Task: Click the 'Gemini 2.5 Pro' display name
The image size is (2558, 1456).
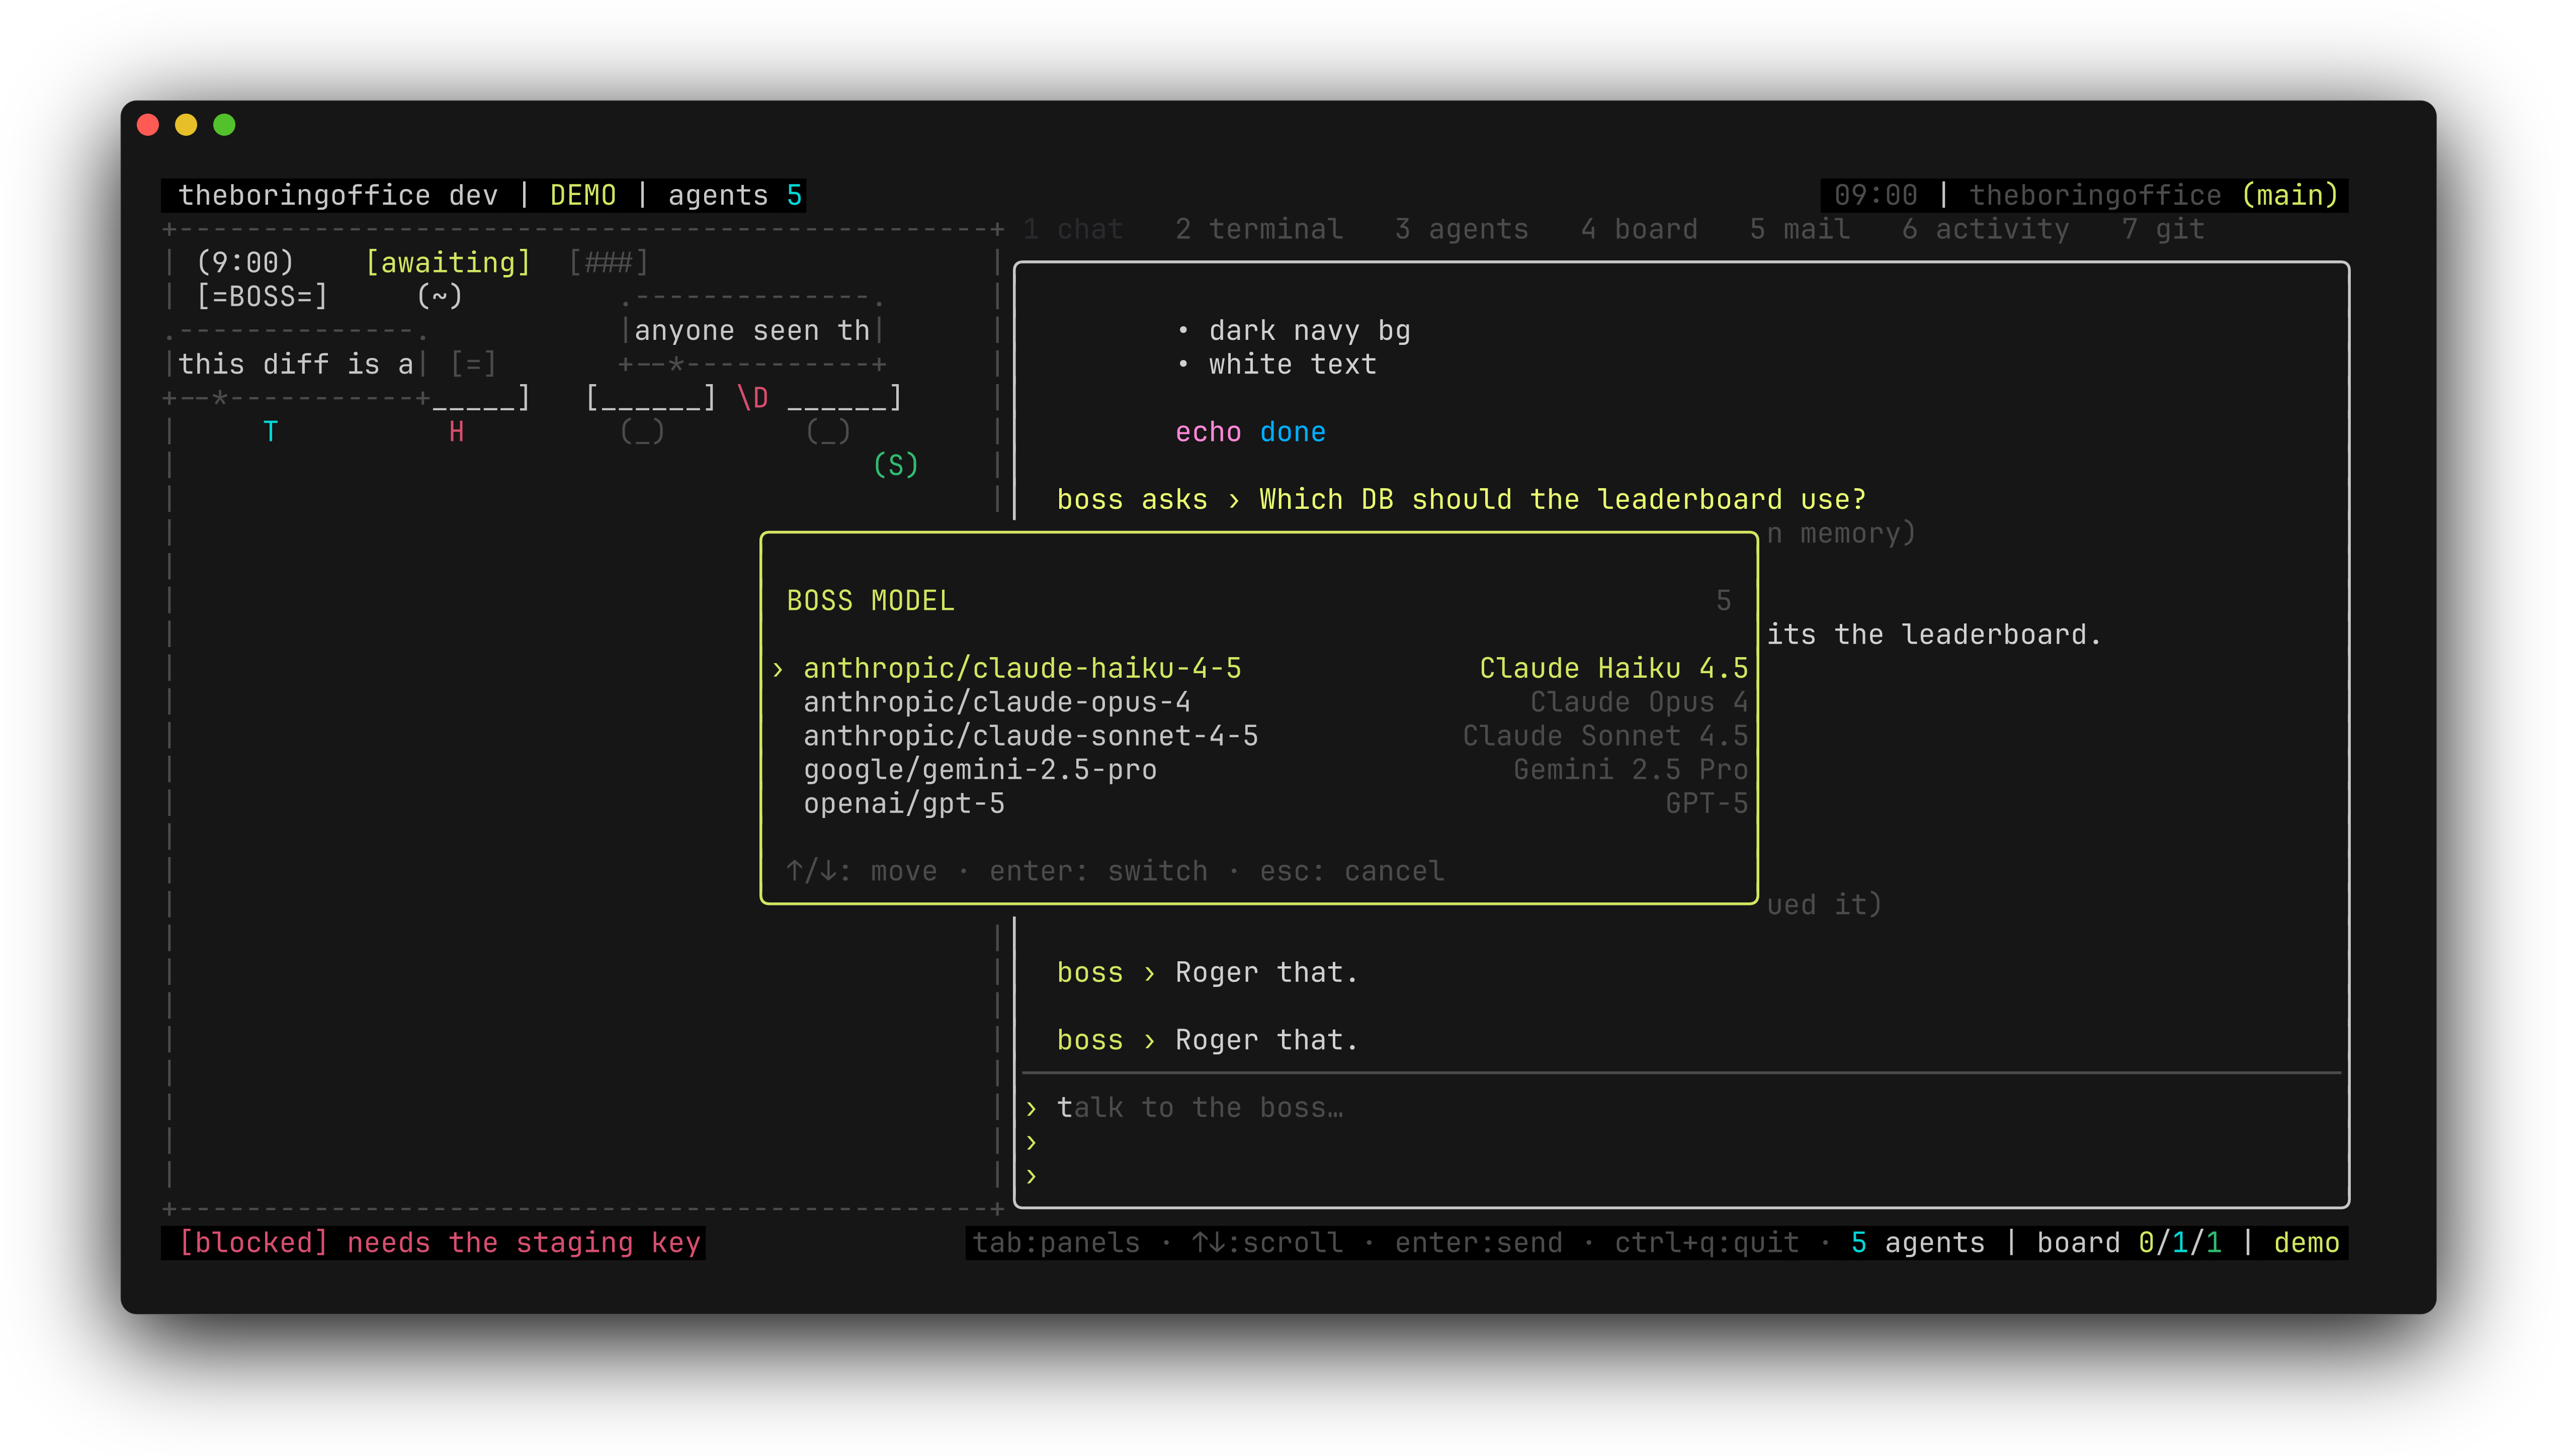Action: coord(1631,770)
